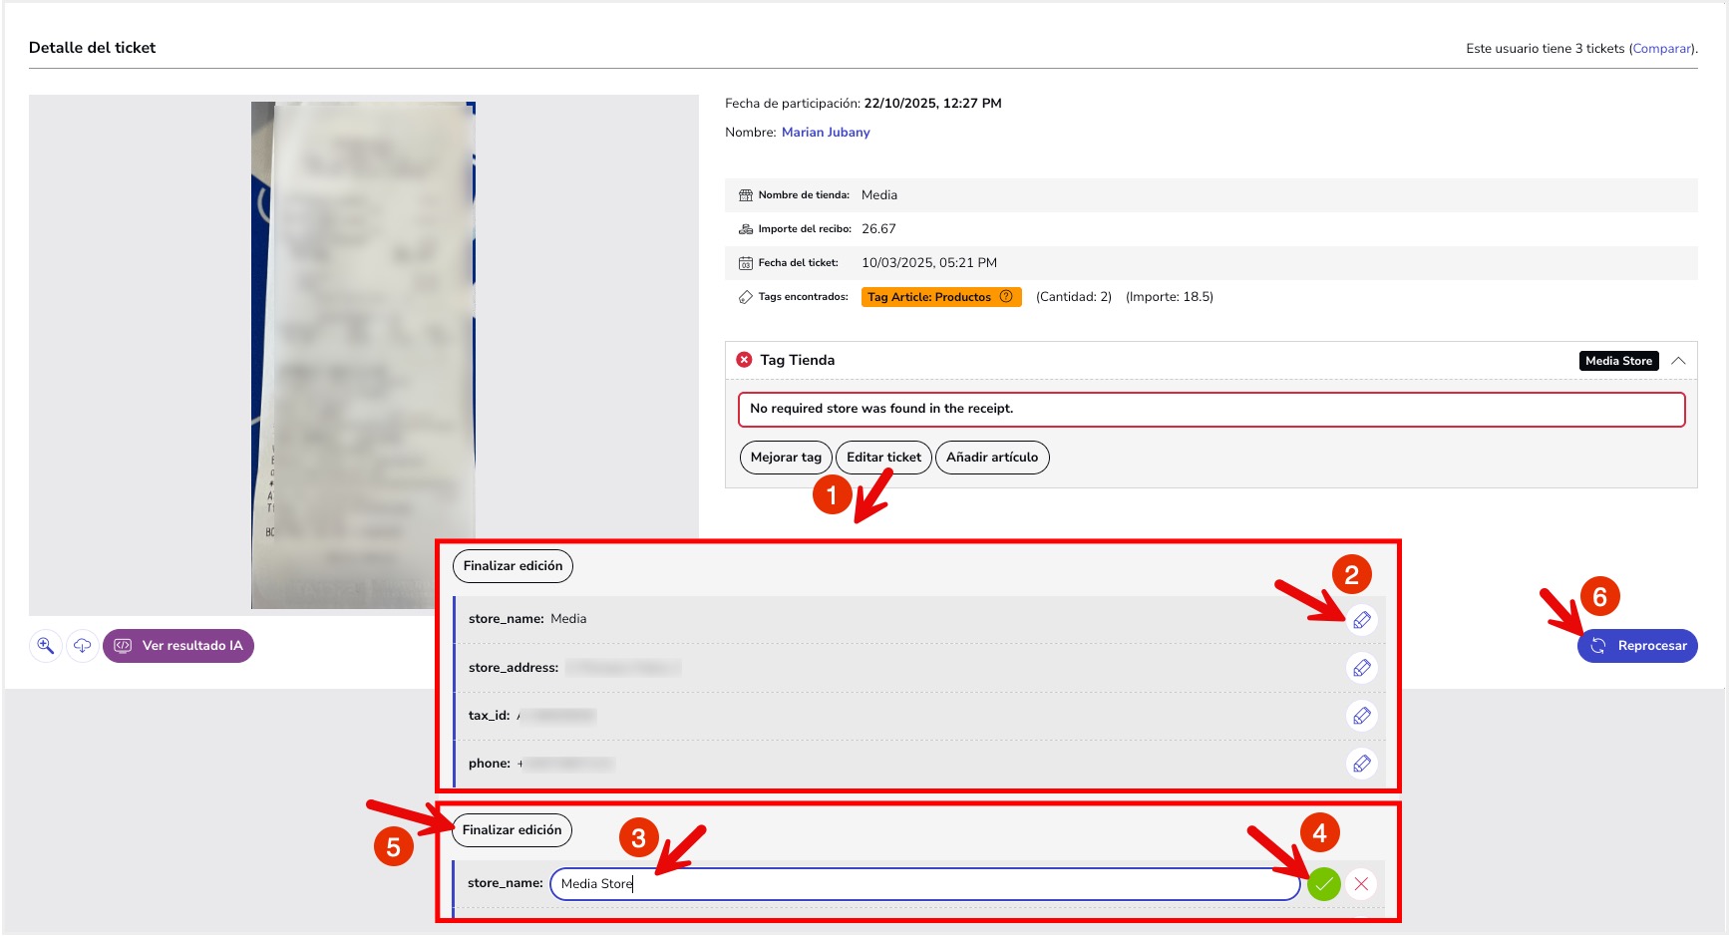Cancel store name edit with red X
Screen dimensions: 1729x936
(x=1361, y=884)
